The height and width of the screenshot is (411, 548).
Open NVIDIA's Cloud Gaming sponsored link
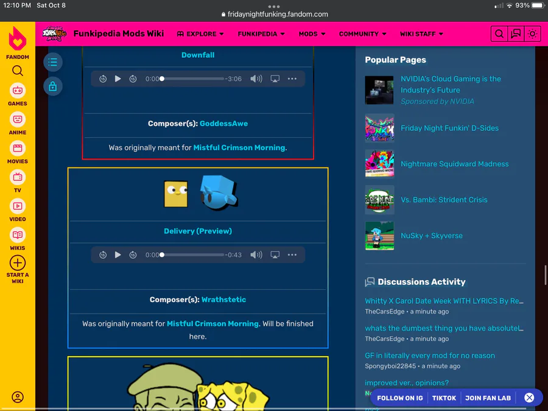[x=451, y=84]
